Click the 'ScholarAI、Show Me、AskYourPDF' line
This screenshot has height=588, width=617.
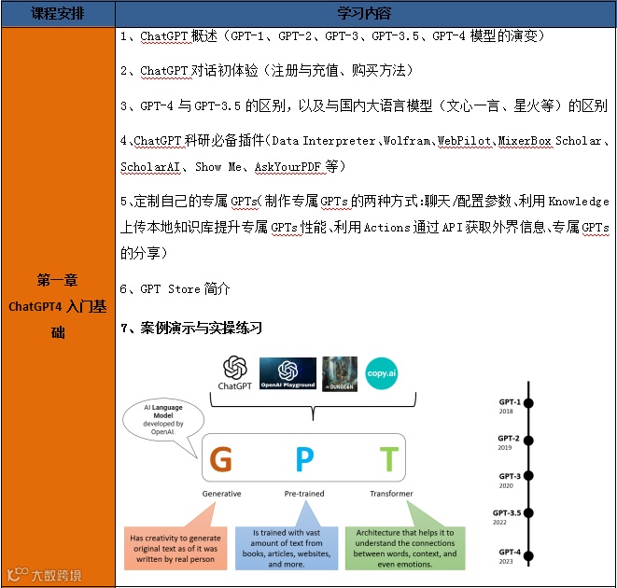pos(233,167)
